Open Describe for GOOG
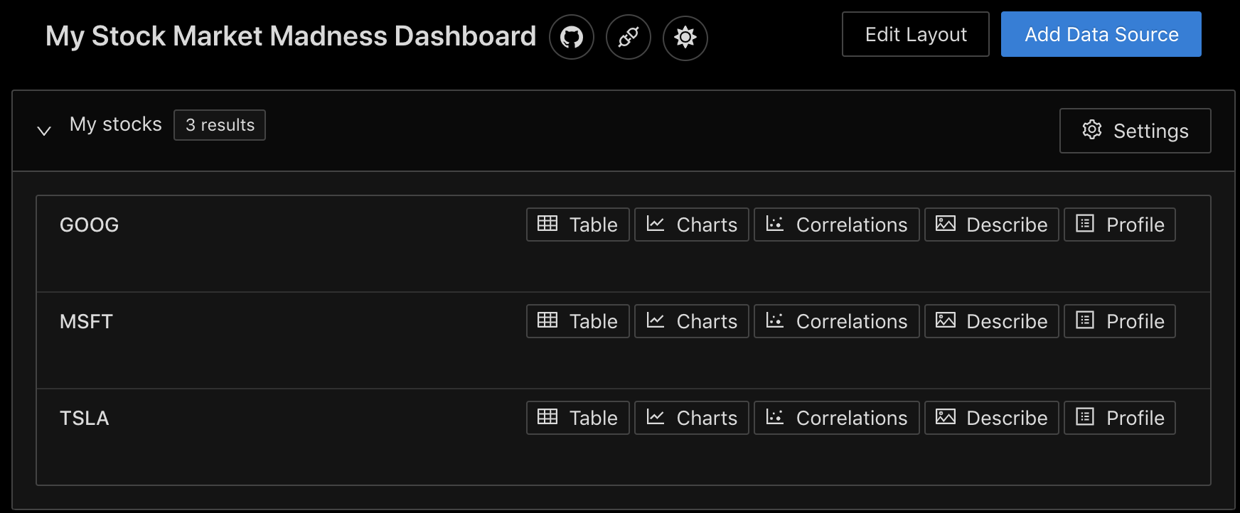Viewport: 1240px width, 513px height. click(x=991, y=225)
